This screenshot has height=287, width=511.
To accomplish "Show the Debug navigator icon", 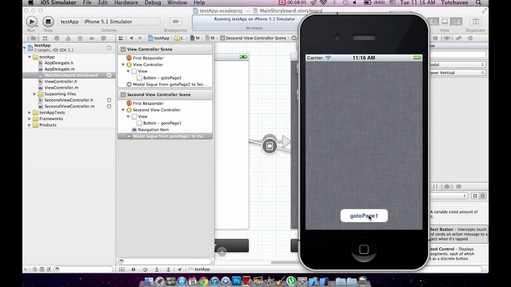I will (x=80, y=38).
